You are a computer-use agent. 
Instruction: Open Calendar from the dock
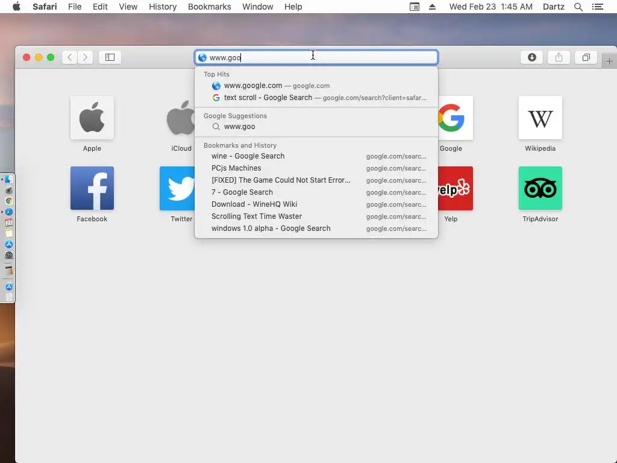tap(8, 222)
